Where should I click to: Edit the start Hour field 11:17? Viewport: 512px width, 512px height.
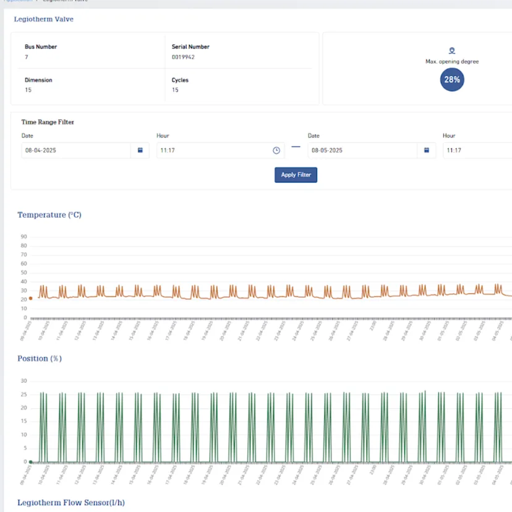220,150
